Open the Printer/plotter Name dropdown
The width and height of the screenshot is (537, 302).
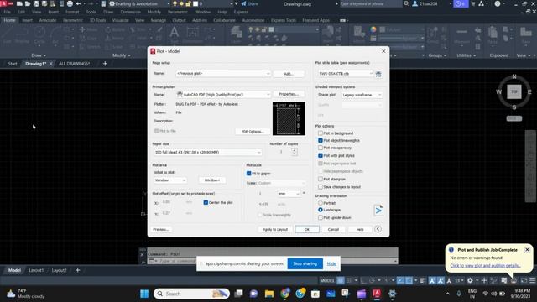[223, 95]
